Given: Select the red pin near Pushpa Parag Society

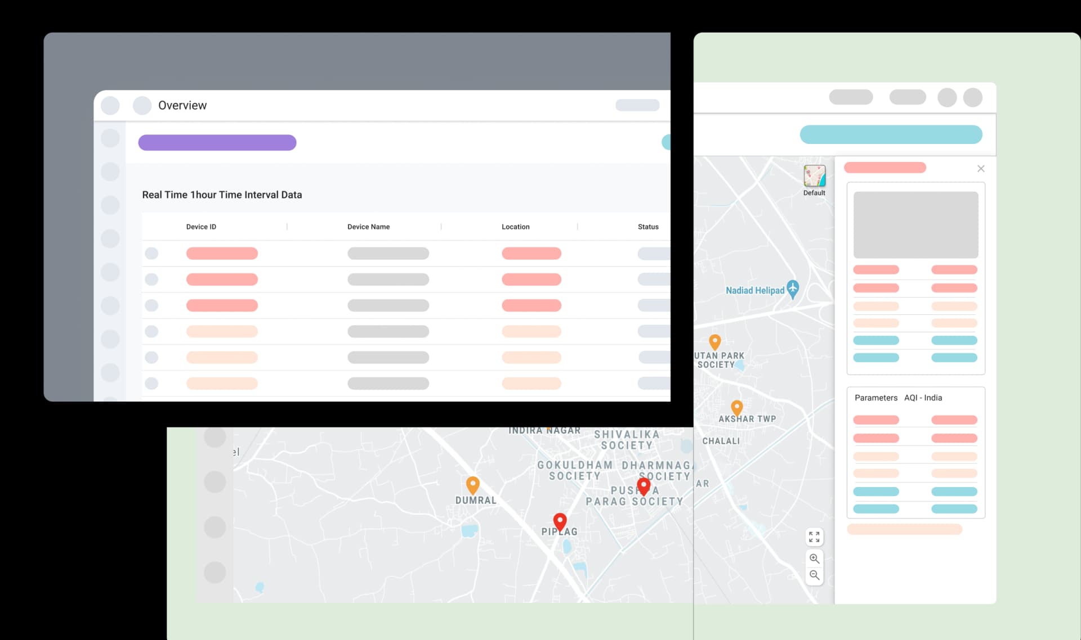Looking at the screenshot, I should pyautogui.click(x=644, y=486).
